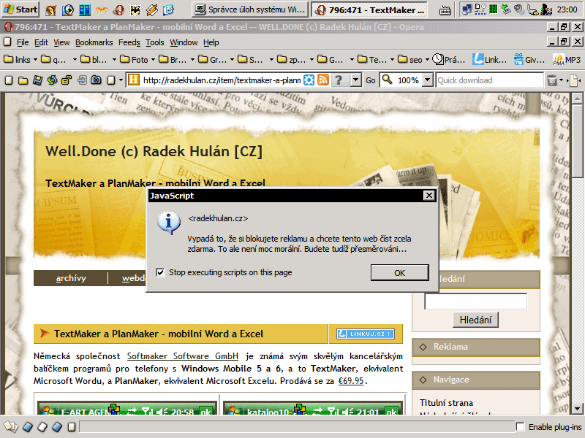The width and height of the screenshot is (585, 438).
Task: Click the MP3 bookmark in bookmarks bar
Action: coord(567,60)
